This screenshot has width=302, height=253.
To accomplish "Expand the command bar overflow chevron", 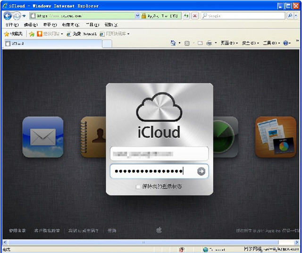I will pos(297,41).
